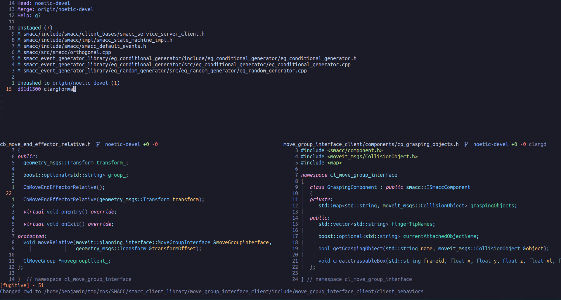Viewport: 561px width, 300px height.
Task: Expand the d61d1300 clangformat commit entry
Action: (44, 89)
